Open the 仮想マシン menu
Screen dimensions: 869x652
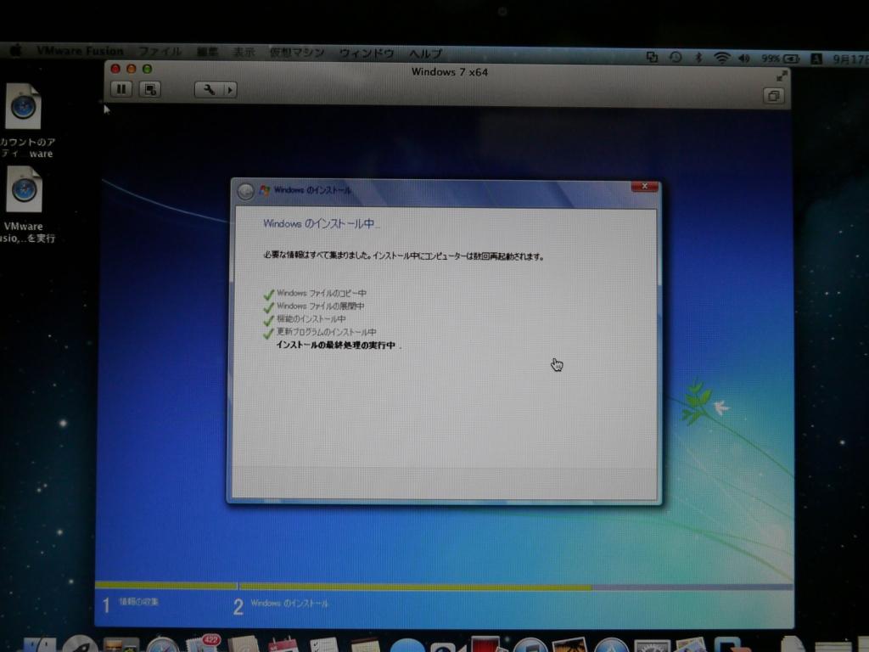point(296,53)
